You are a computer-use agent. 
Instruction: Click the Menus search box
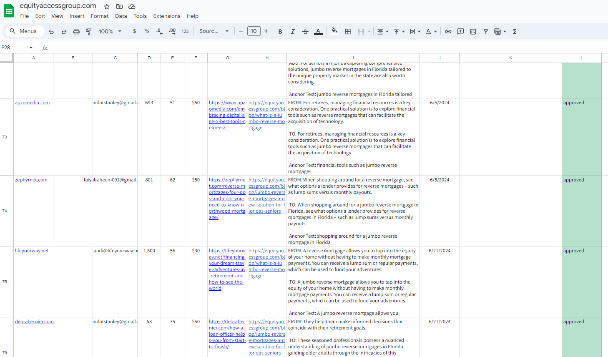point(24,31)
